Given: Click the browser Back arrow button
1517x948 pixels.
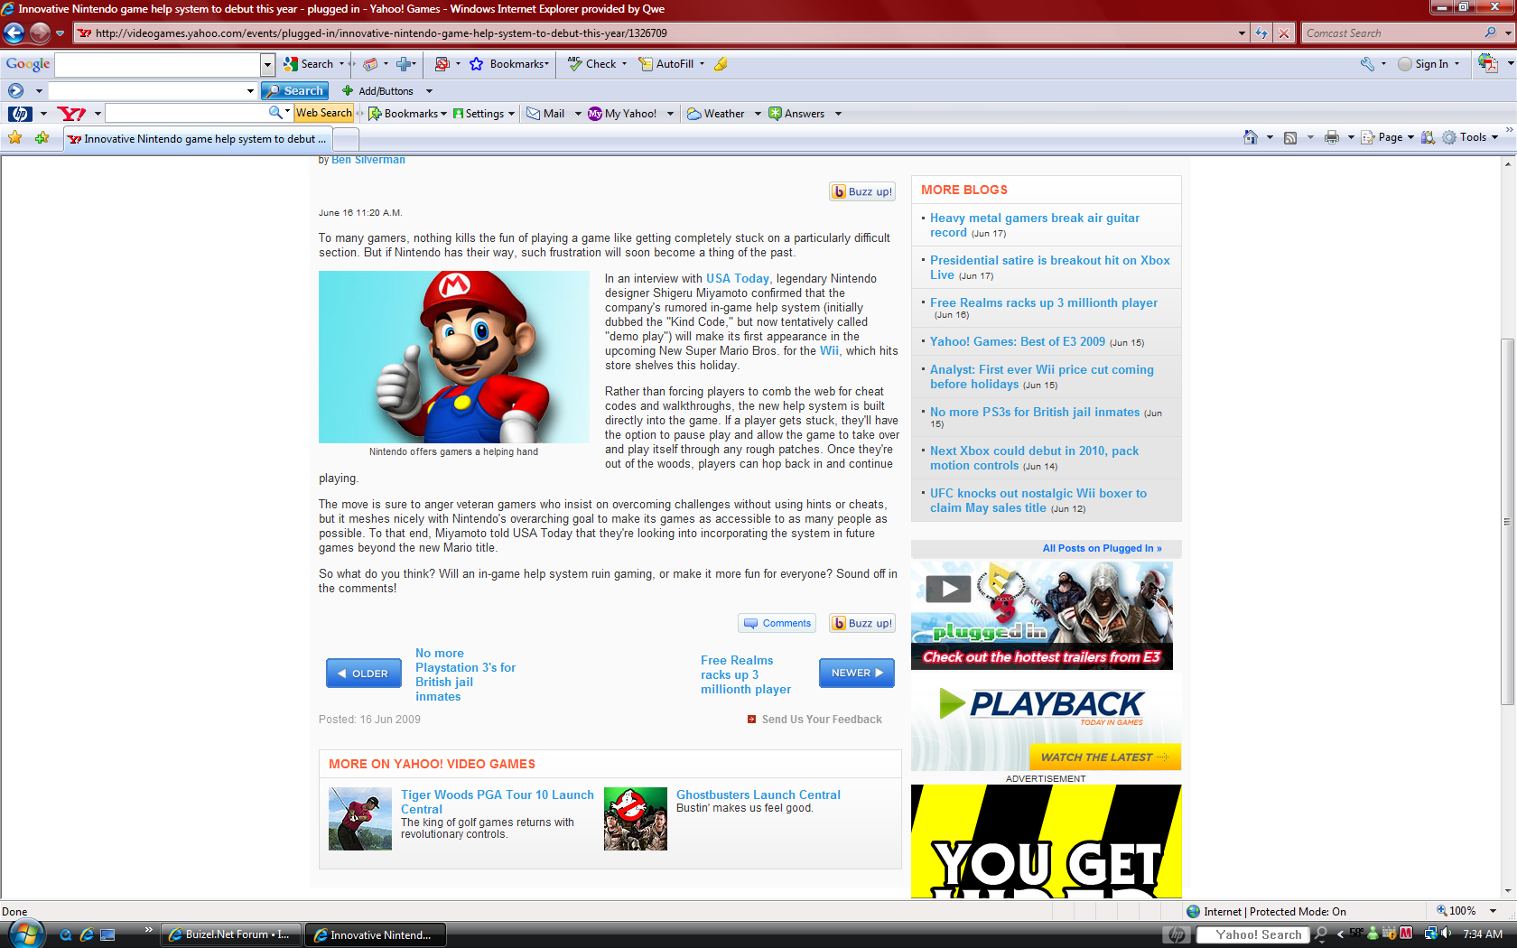Looking at the screenshot, I should (x=14, y=33).
